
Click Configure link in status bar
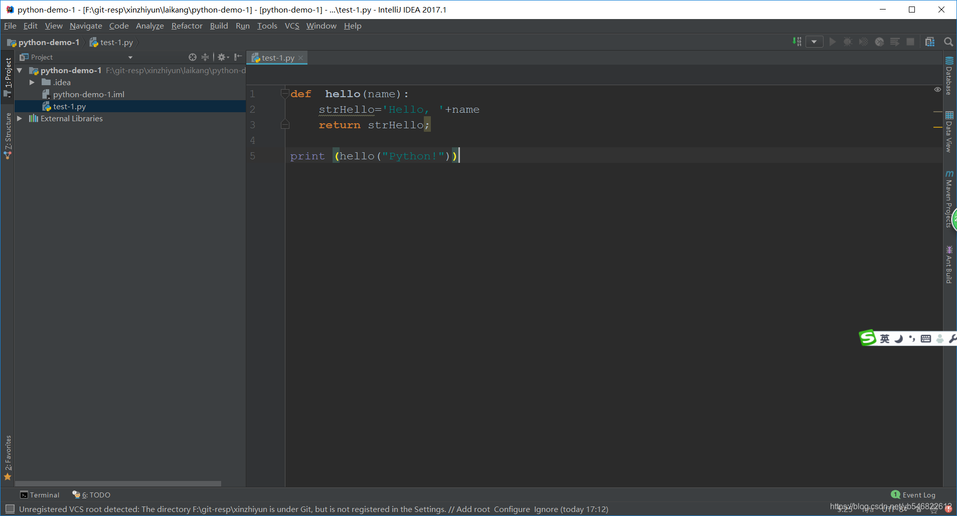pyautogui.click(x=512, y=509)
